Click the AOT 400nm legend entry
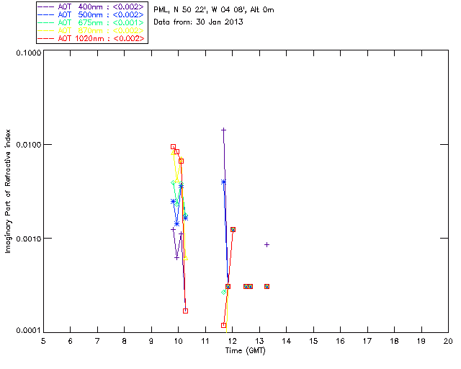The image size is (461, 369). pyautogui.click(x=91, y=6)
